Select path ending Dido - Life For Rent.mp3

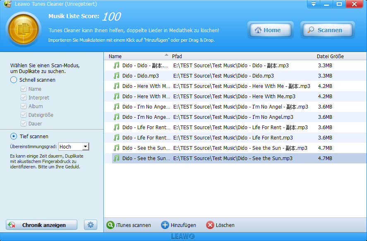point(233,137)
